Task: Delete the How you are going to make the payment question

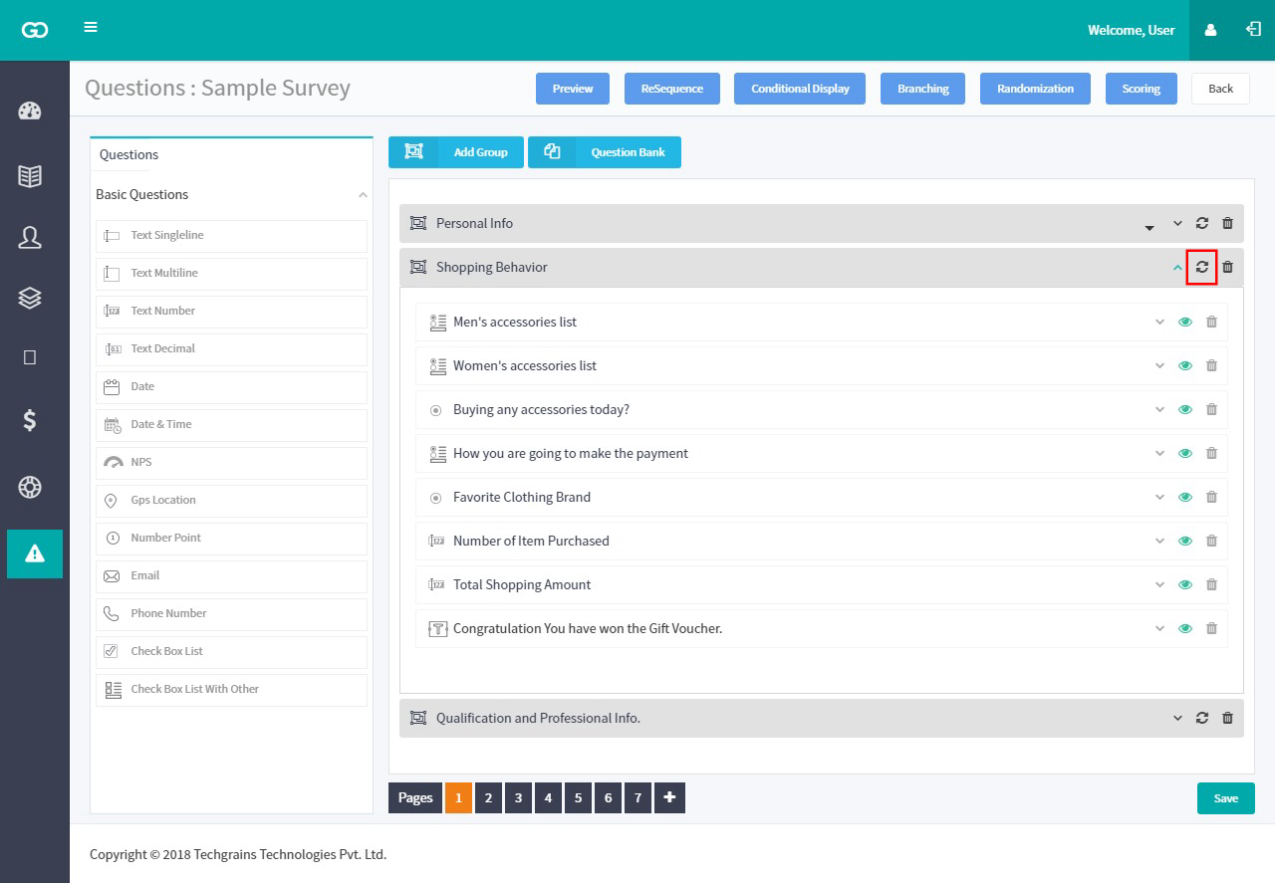Action: tap(1211, 453)
